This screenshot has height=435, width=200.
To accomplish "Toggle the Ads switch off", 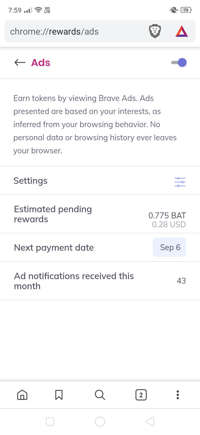I will (x=179, y=62).
